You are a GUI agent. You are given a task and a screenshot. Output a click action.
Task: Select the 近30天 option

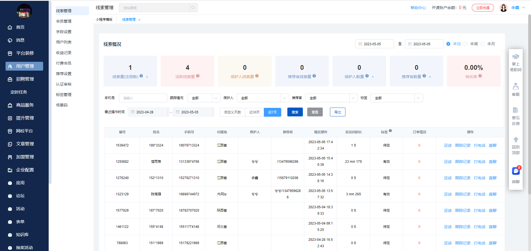(254, 112)
